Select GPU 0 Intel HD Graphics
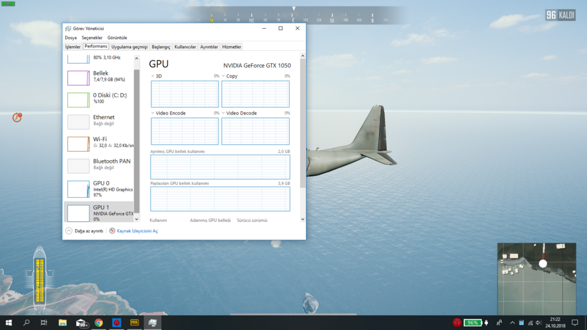The height and width of the screenshot is (330, 587). (99, 189)
